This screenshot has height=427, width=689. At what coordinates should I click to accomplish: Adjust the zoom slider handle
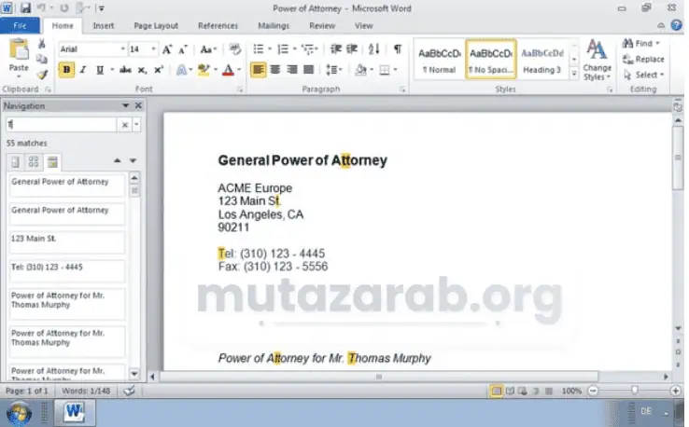pyautogui.click(x=634, y=390)
